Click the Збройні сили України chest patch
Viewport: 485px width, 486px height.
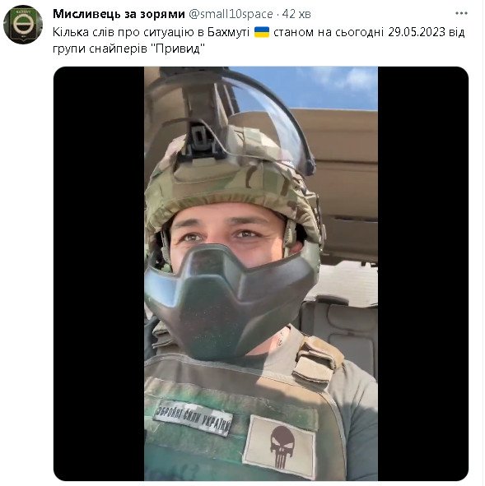(193, 418)
